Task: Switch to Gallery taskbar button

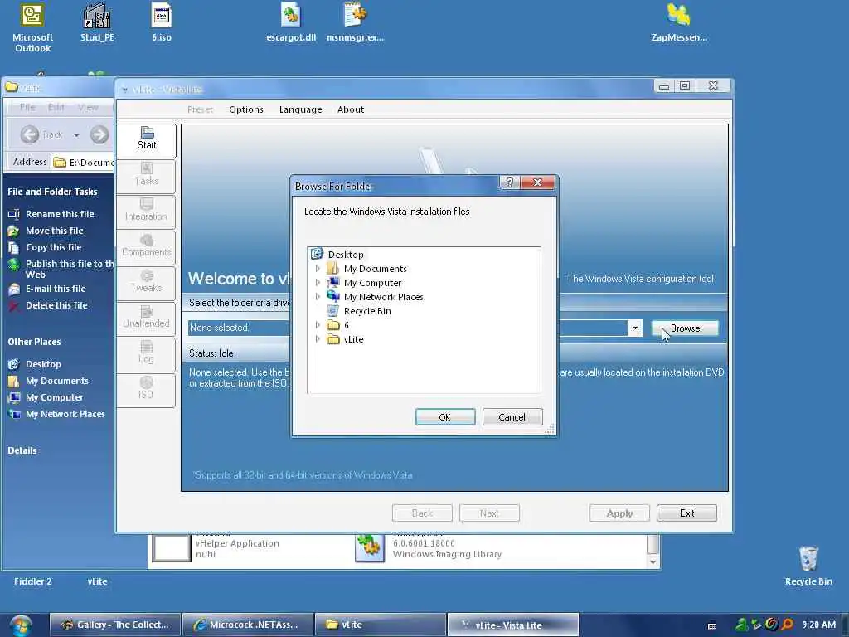Action: (x=114, y=625)
